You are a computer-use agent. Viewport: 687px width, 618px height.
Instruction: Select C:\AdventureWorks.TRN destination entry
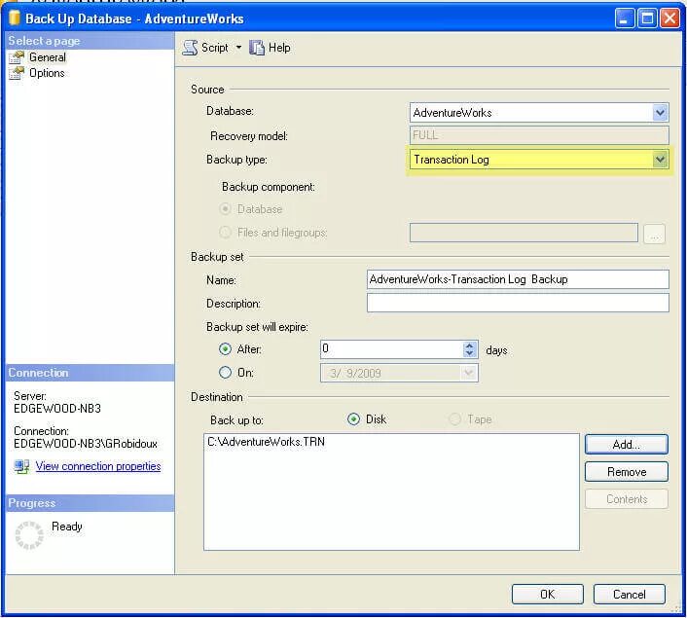[x=266, y=442]
